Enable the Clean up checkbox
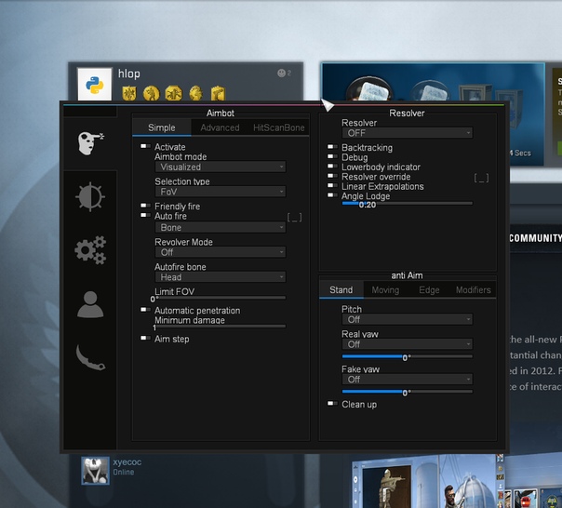This screenshot has width=562, height=508. (332, 405)
